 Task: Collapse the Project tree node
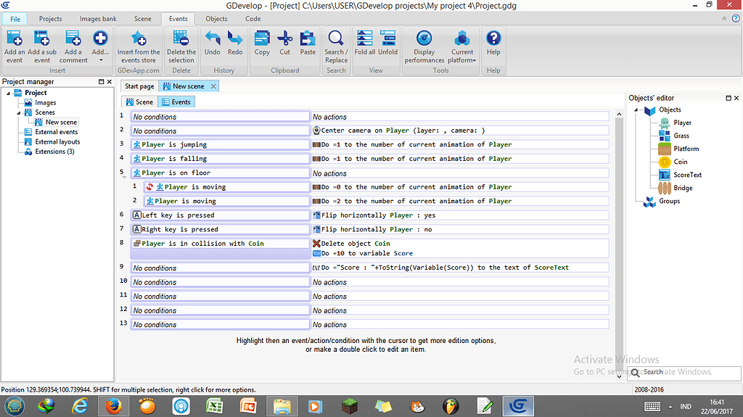click(8, 93)
